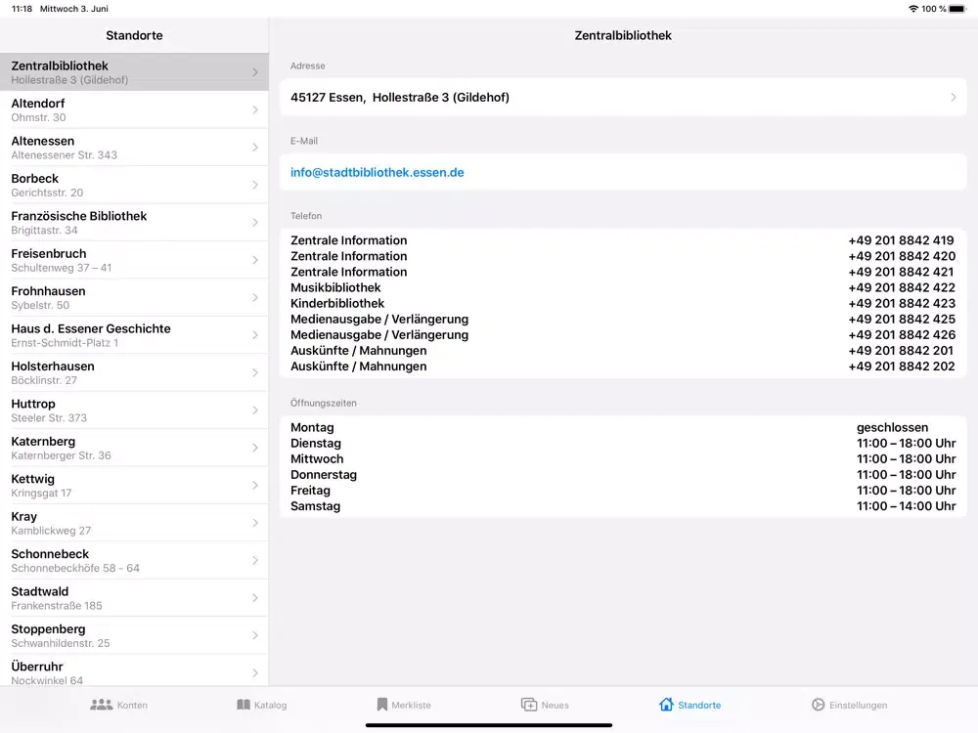978x733 pixels.
Task: Open chevron for Französische Bibliothek
Action: pos(255,223)
